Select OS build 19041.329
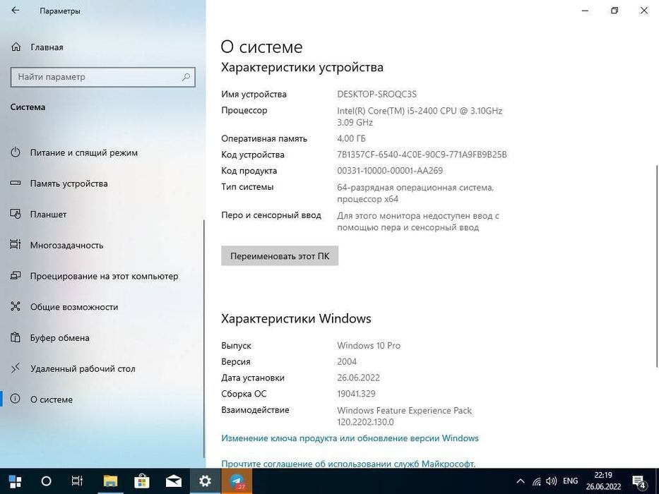This screenshot has width=659, height=494. [x=356, y=394]
